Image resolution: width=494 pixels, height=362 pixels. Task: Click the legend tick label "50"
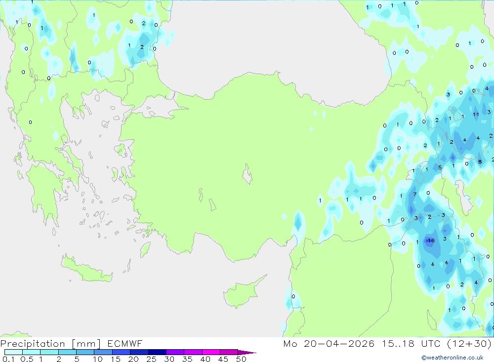tap(242, 359)
